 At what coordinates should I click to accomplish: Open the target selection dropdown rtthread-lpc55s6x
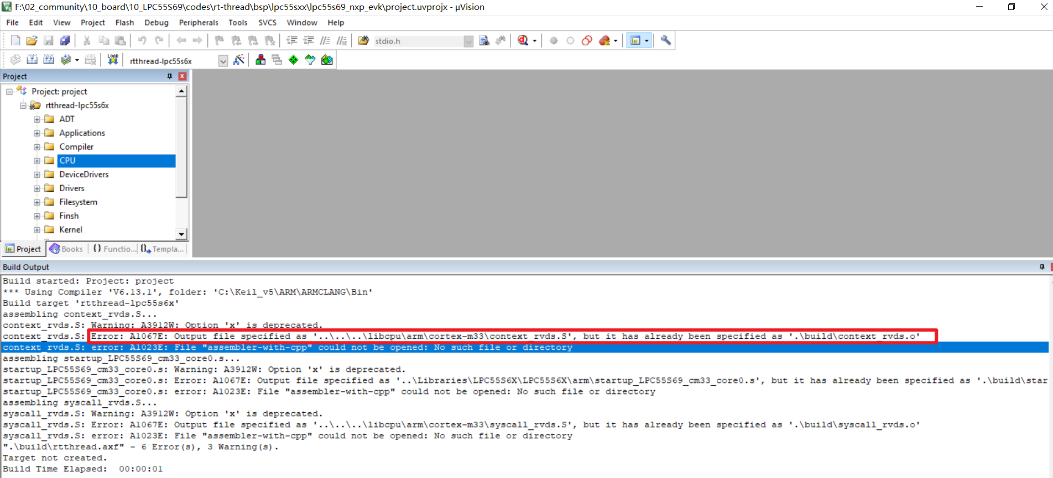pyautogui.click(x=223, y=61)
